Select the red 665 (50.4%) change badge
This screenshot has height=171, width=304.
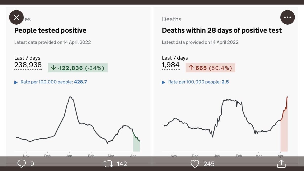[210, 68]
